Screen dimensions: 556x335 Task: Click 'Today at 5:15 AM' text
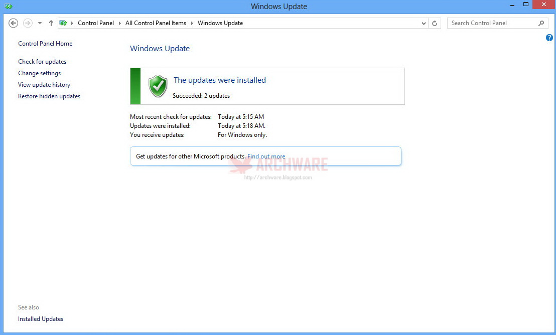(x=241, y=117)
